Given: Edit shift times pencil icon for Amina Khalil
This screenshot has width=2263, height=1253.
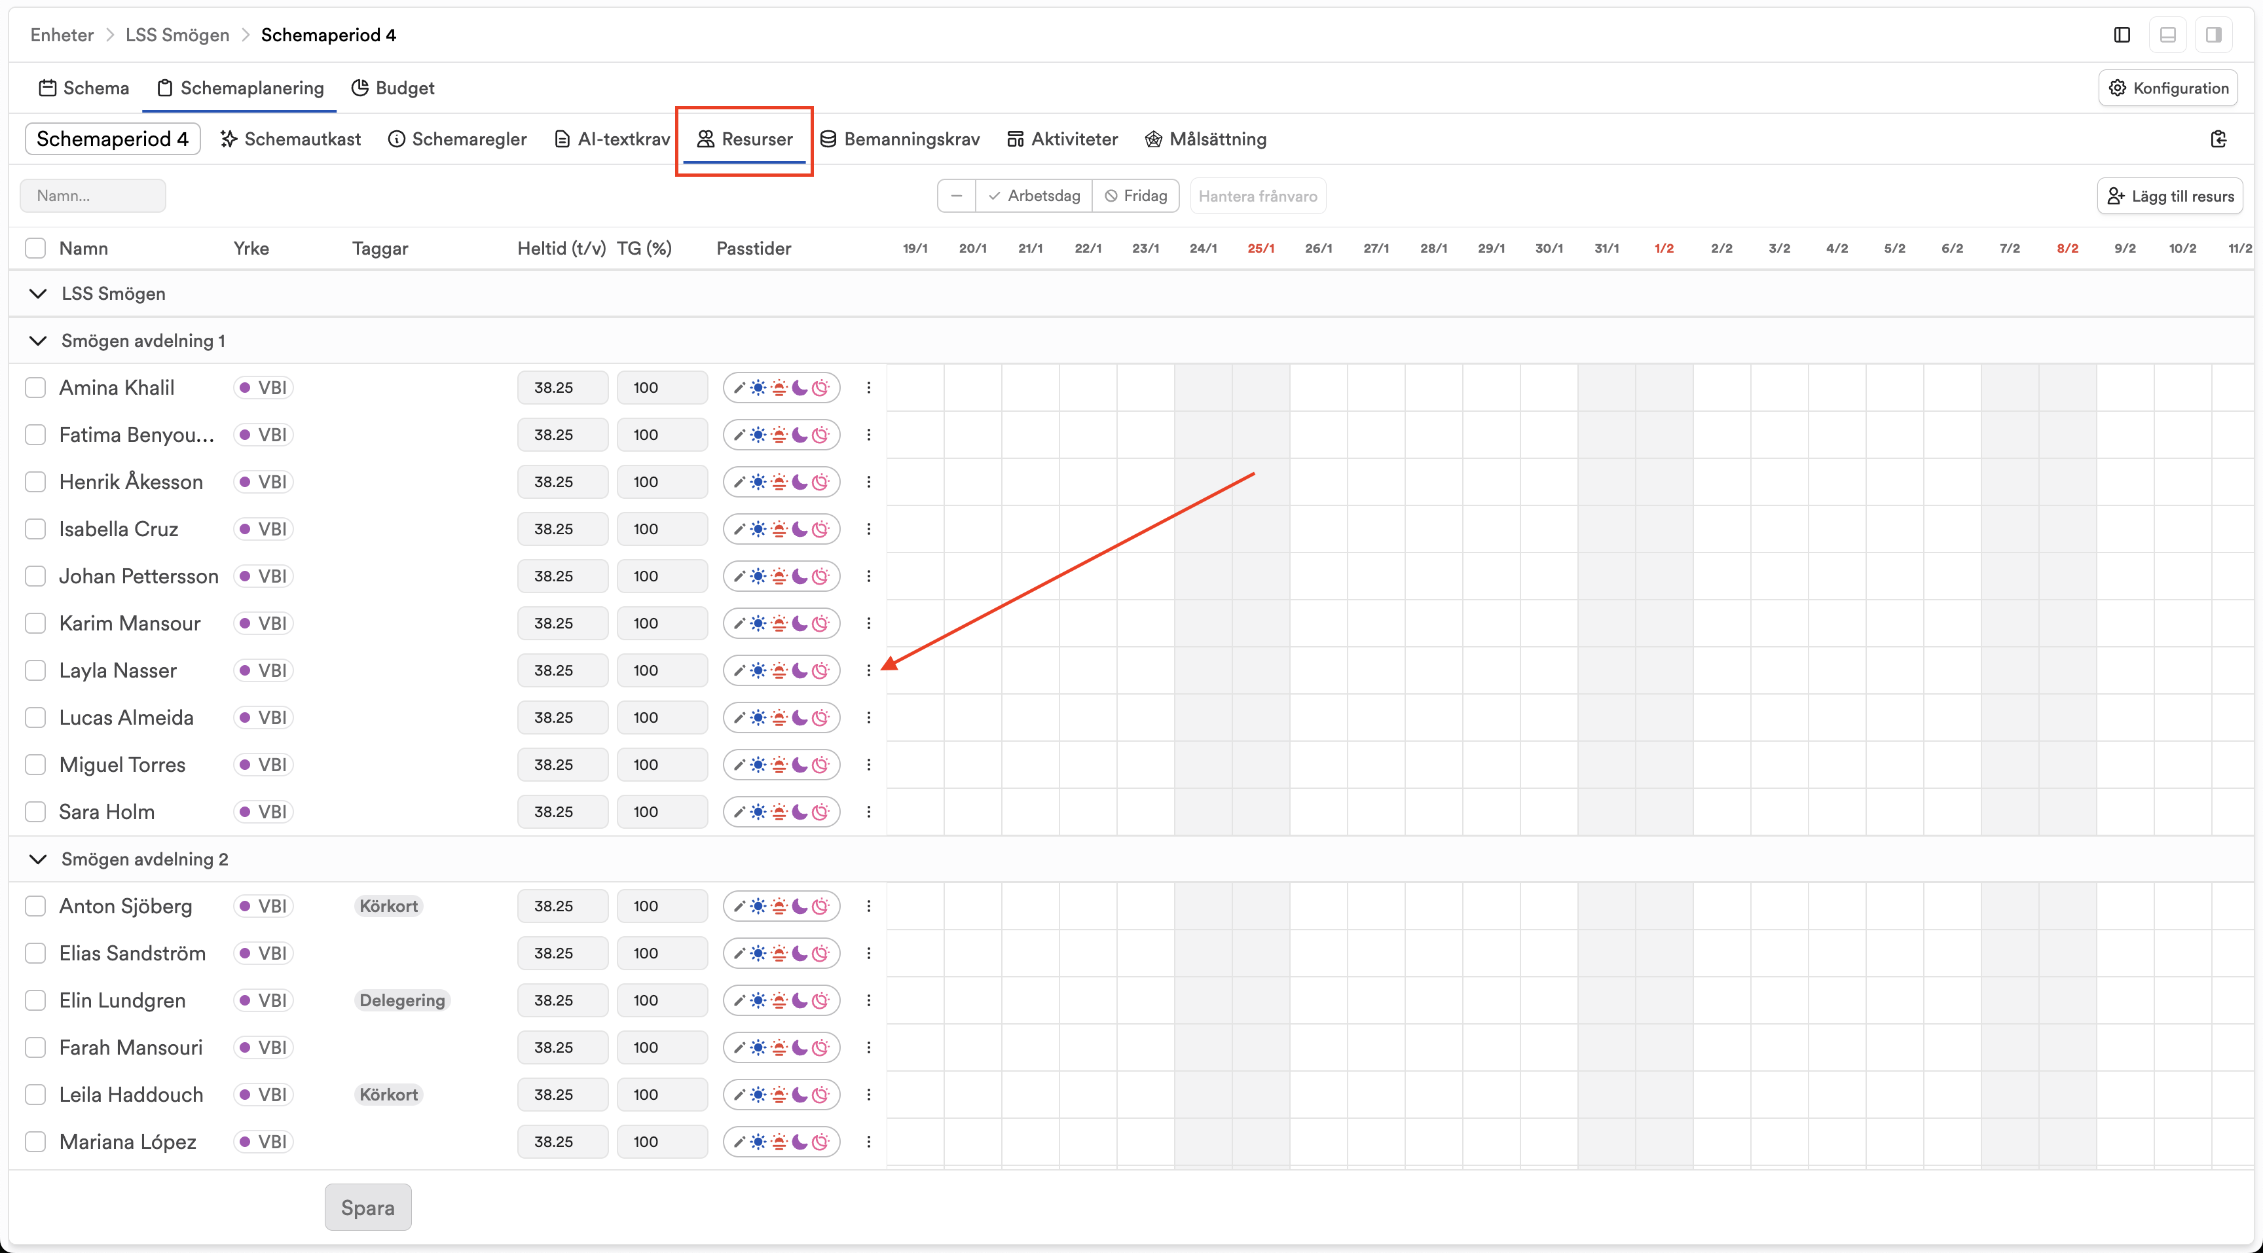Looking at the screenshot, I should tap(739, 388).
